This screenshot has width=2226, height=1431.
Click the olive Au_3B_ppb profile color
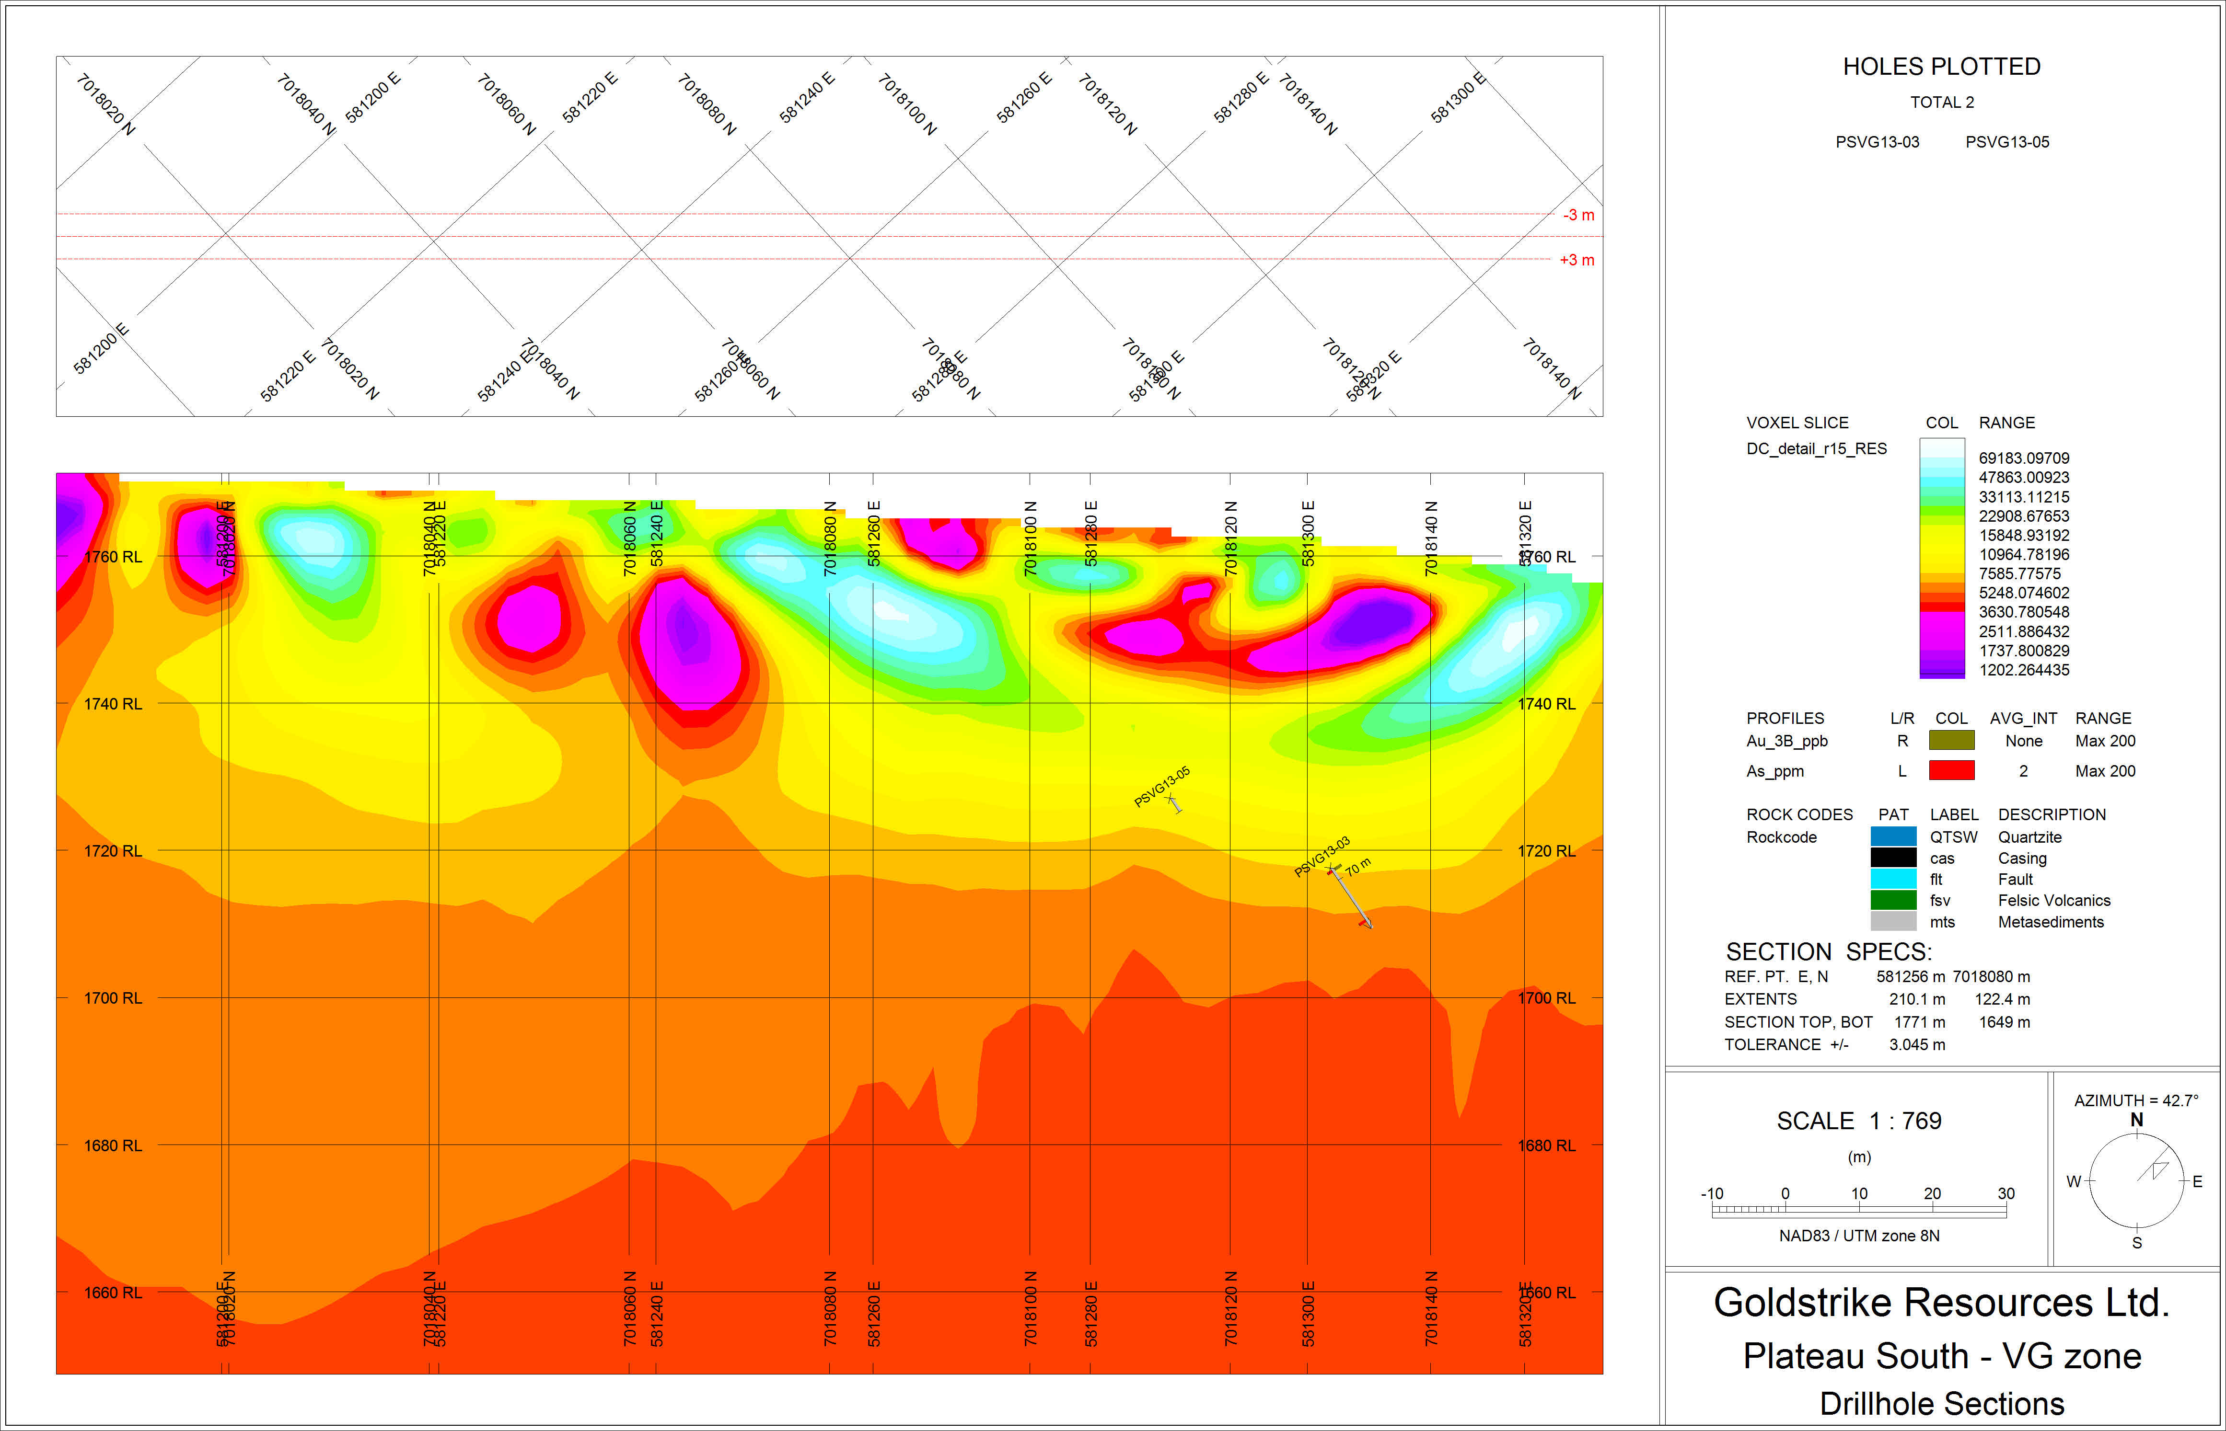pyautogui.click(x=1952, y=741)
